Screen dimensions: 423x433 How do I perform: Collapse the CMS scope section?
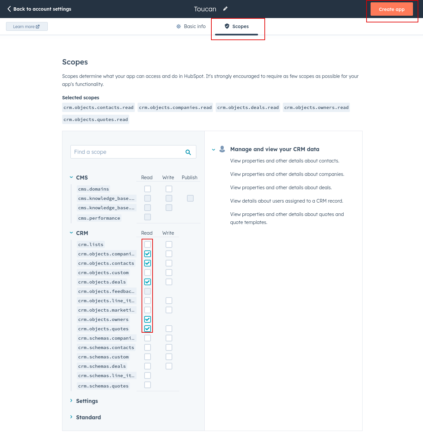click(x=71, y=177)
